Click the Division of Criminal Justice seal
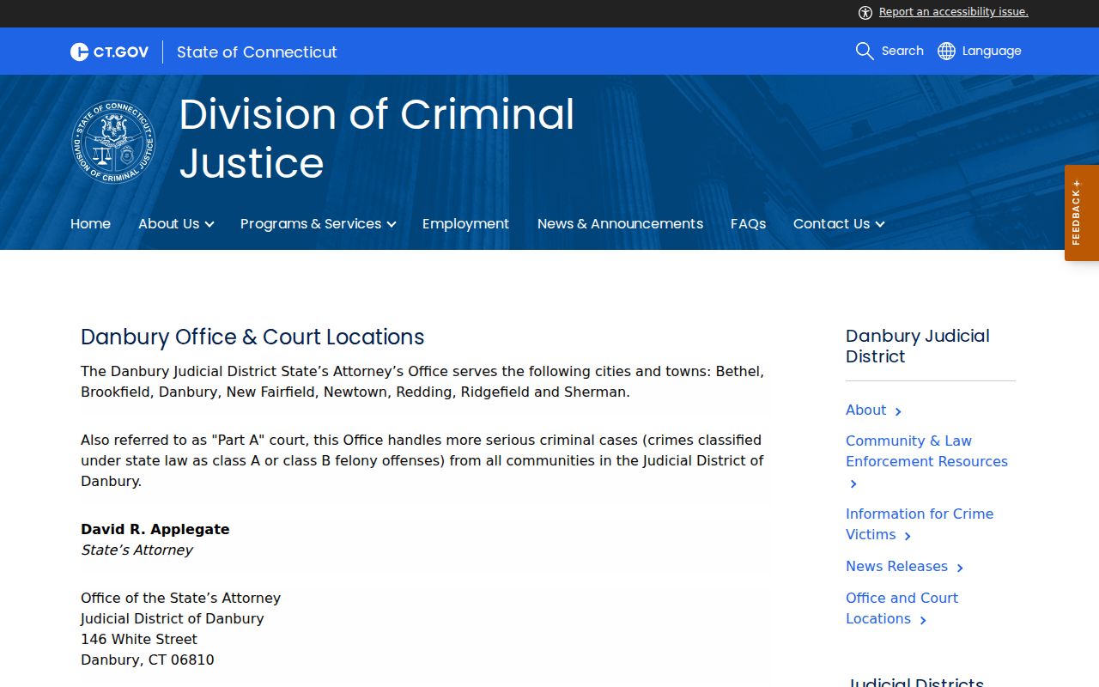The height and width of the screenshot is (687, 1099). [x=113, y=142]
